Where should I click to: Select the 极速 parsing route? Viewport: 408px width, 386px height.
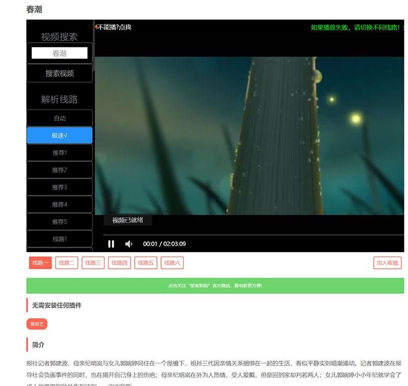click(x=60, y=135)
